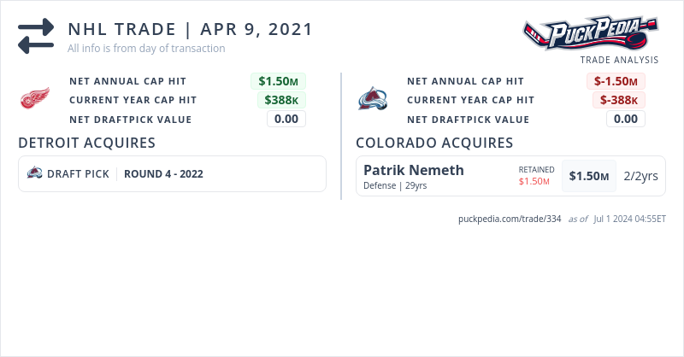Click the Detroit Acquires heading
Image resolution: width=684 pixels, height=357 pixels.
pyautogui.click(x=86, y=143)
